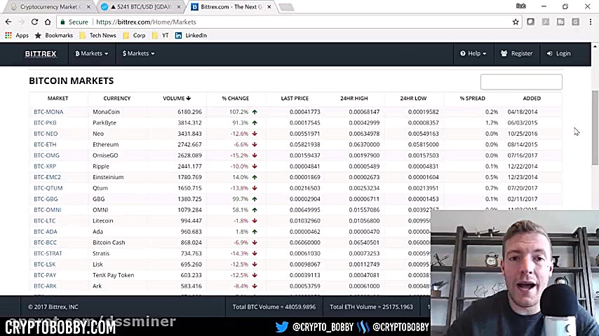Open the BTC-MONA market link
This screenshot has width=599, height=336.
(48, 112)
